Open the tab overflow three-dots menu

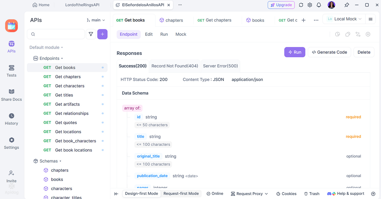pos(316,20)
